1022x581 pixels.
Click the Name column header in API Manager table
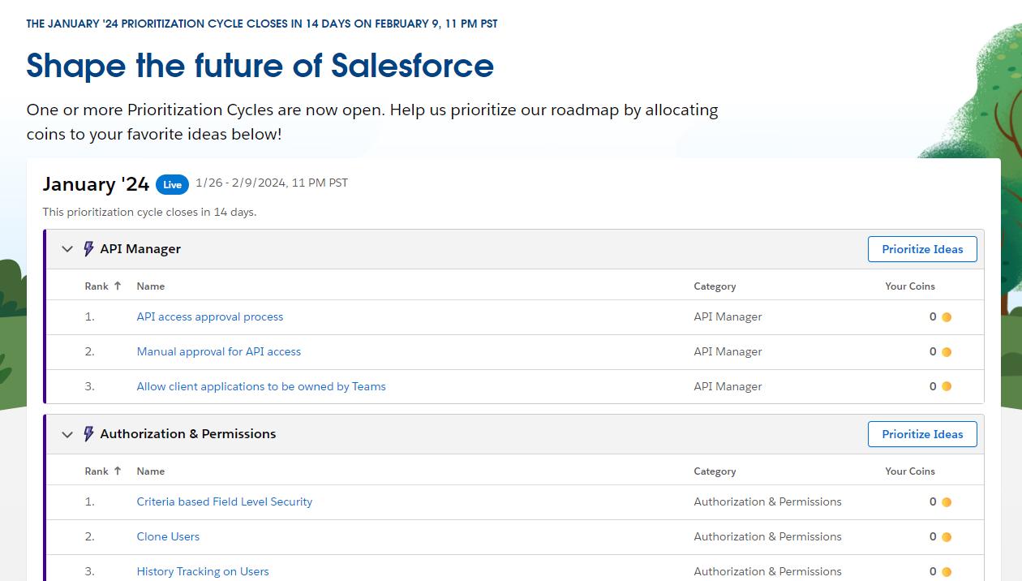[151, 286]
